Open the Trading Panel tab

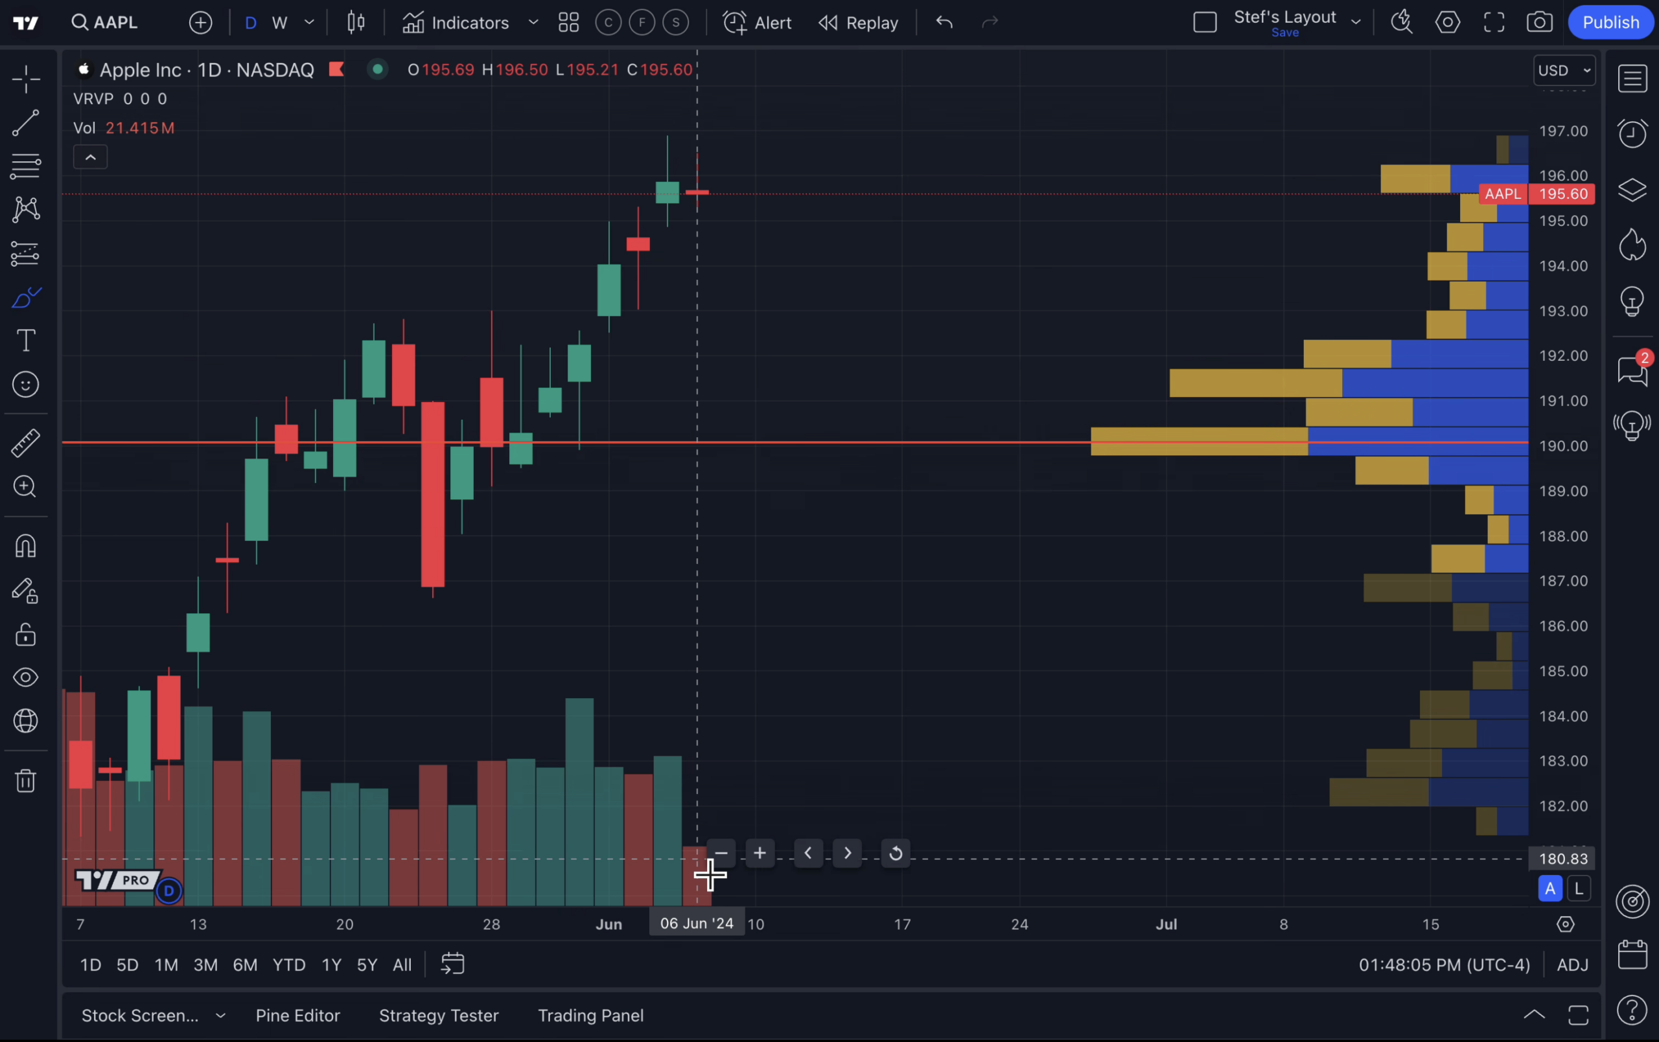tap(590, 1015)
